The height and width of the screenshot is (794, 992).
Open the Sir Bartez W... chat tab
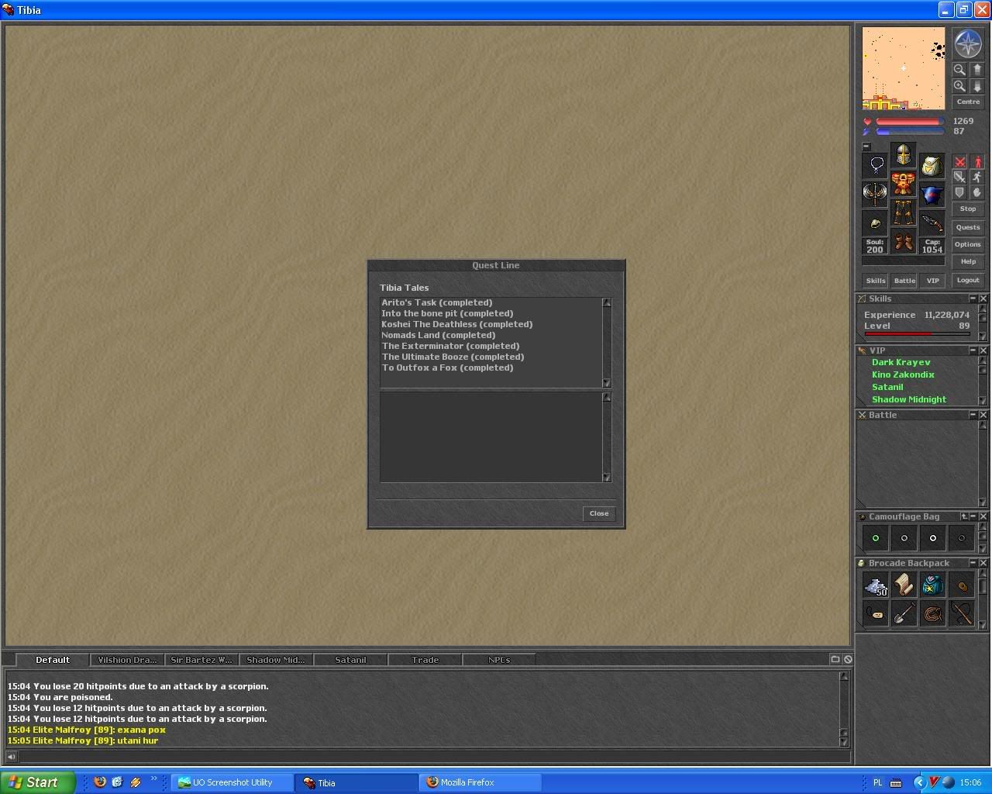click(201, 660)
